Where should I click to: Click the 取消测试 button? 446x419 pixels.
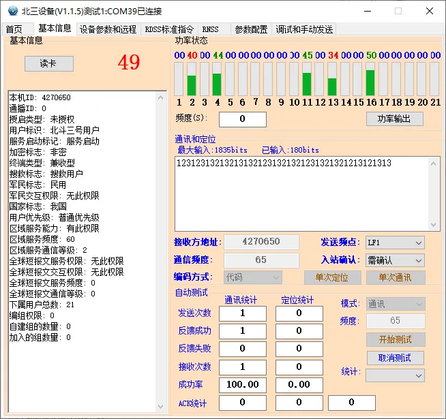coord(395,358)
